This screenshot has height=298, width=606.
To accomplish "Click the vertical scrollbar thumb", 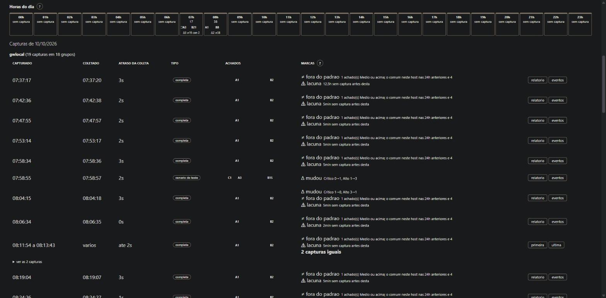I will tap(604, 84).
